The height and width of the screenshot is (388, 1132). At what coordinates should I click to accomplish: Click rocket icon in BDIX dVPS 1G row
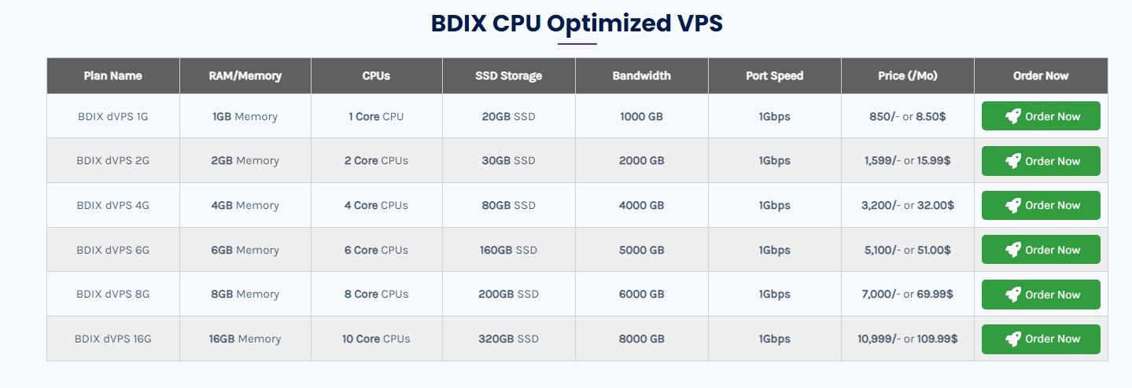coord(1013,116)
